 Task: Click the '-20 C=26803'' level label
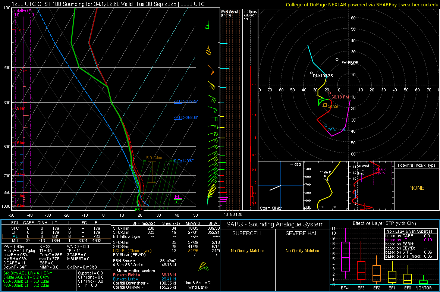[186, 117]
